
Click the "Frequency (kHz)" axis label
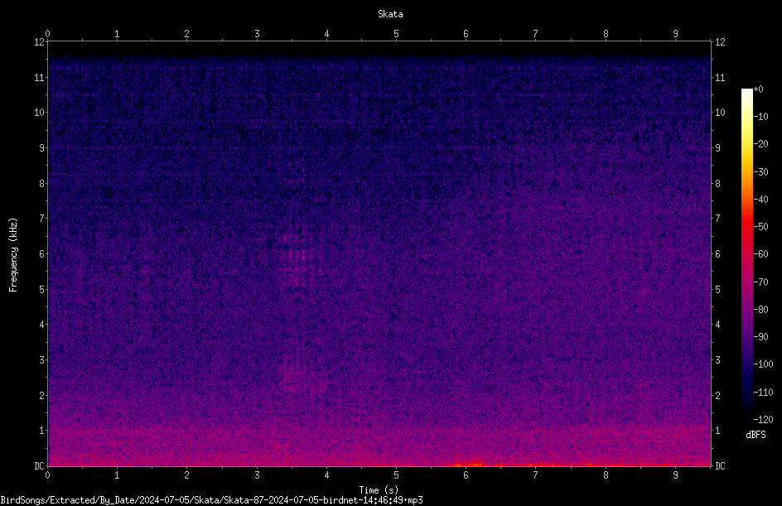13,255
